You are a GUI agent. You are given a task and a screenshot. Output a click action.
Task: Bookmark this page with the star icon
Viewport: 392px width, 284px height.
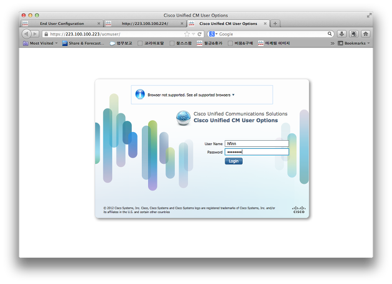click(x=187, y=34)
